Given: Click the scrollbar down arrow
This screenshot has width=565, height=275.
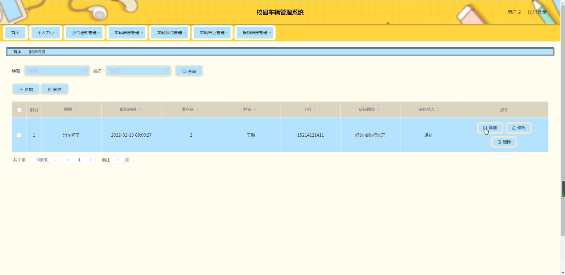Looking at the screenshot, I should click(x=563, y=273).
